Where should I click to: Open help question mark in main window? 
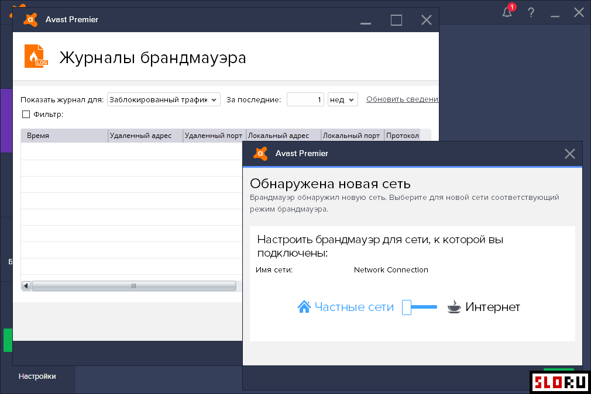coord(531,12)
